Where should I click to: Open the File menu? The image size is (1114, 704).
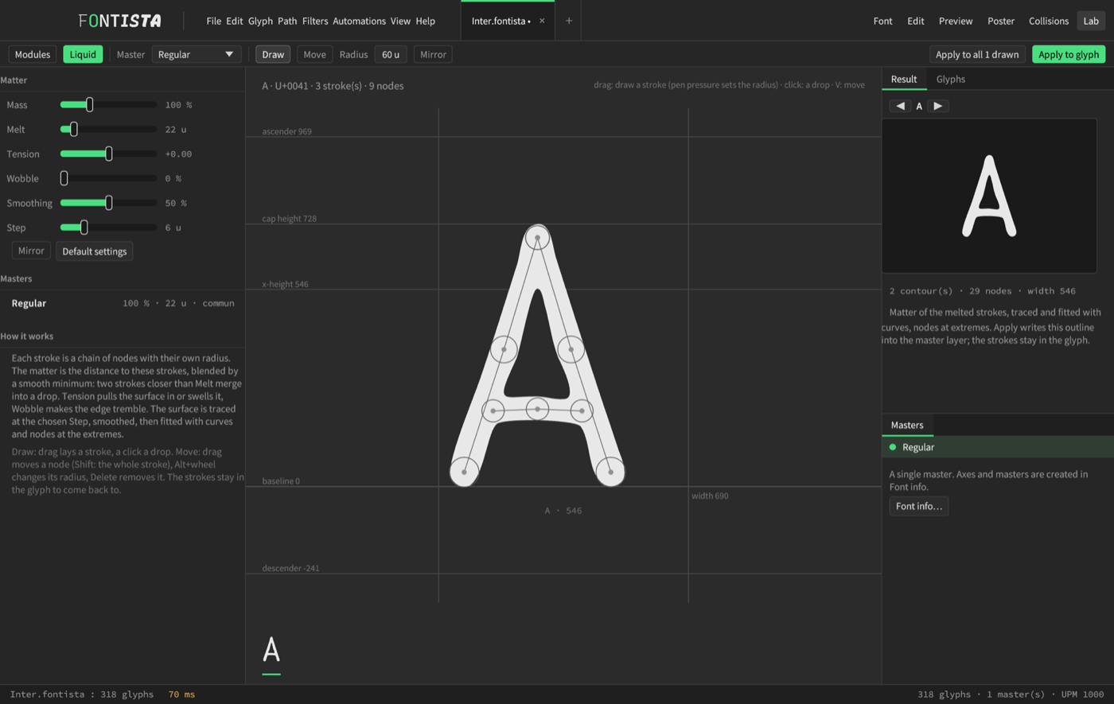point(213,21)
